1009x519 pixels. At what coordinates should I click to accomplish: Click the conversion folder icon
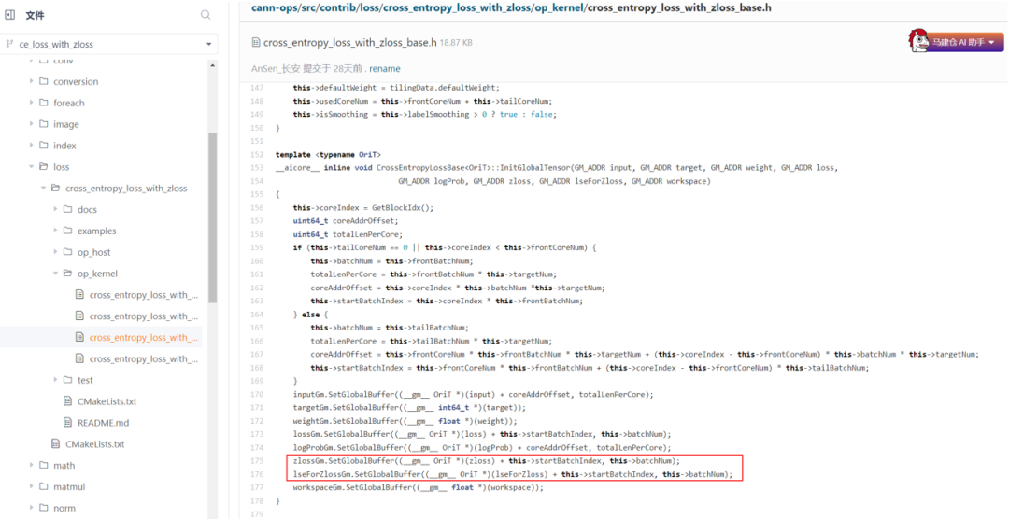[44, 81]
